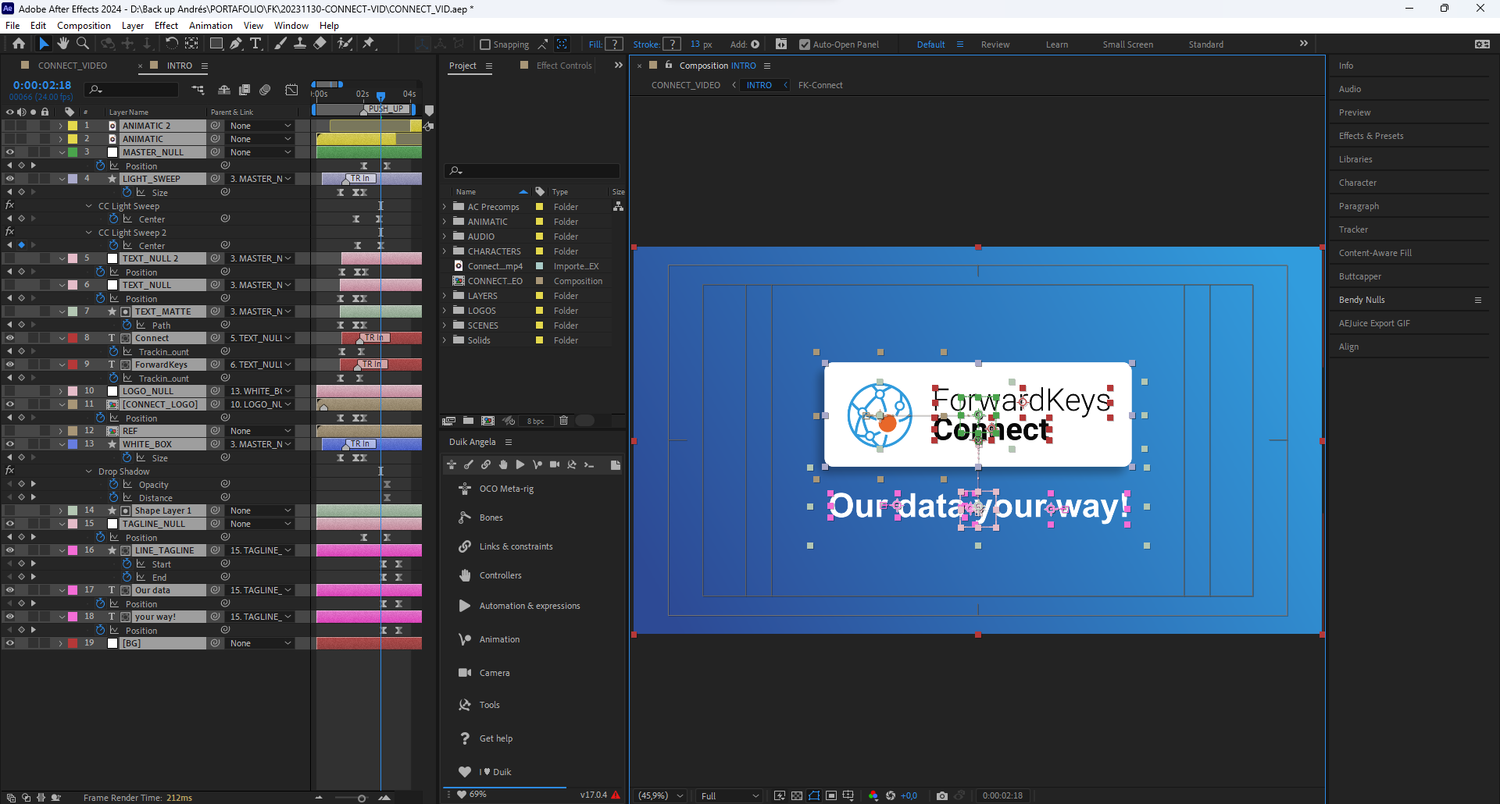
Task: Click the timeline layer search field
Action: click(133, 90)
